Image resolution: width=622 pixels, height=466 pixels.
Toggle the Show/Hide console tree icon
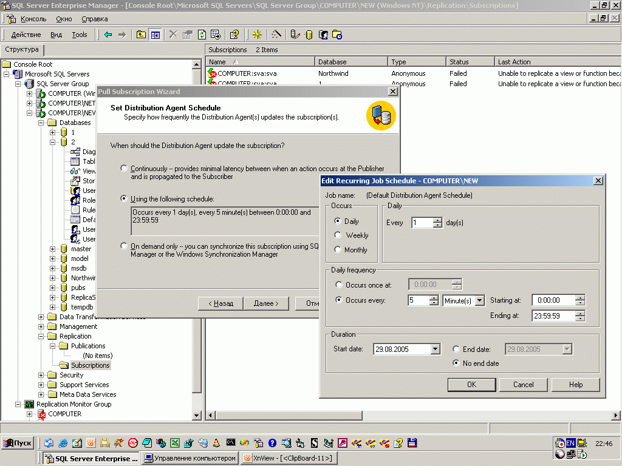point(155,35)
